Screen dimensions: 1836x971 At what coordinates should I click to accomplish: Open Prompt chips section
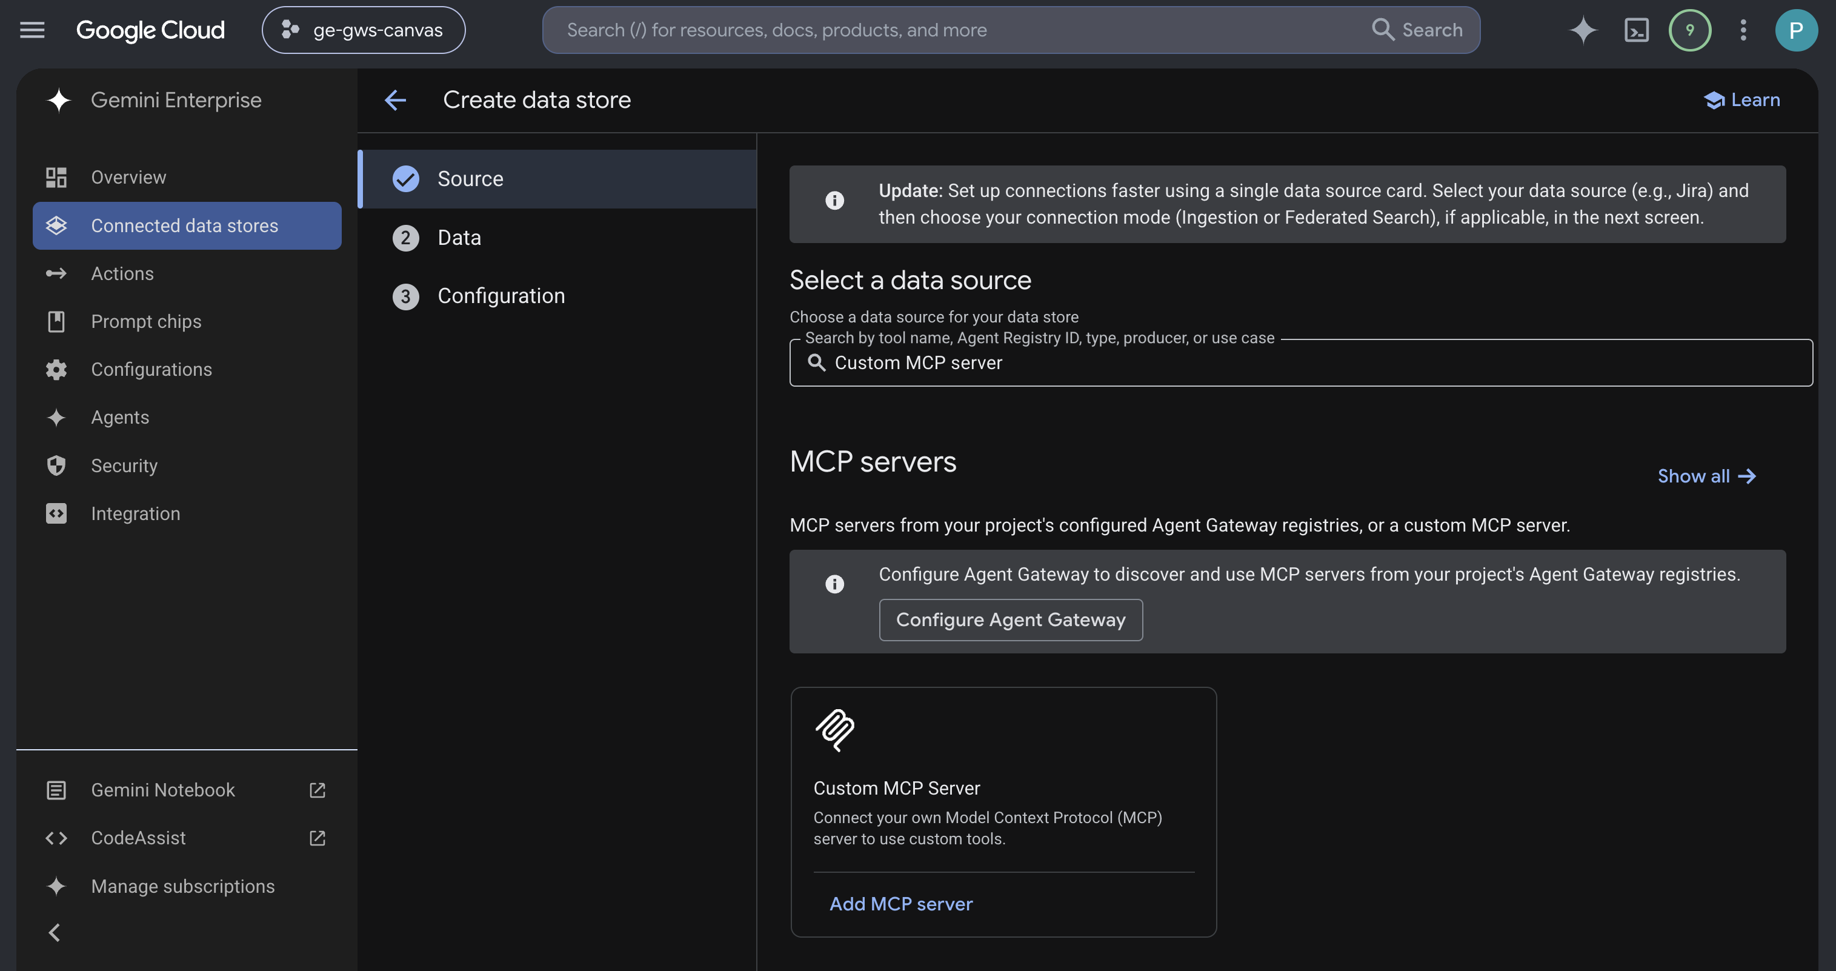coord(187,321)
